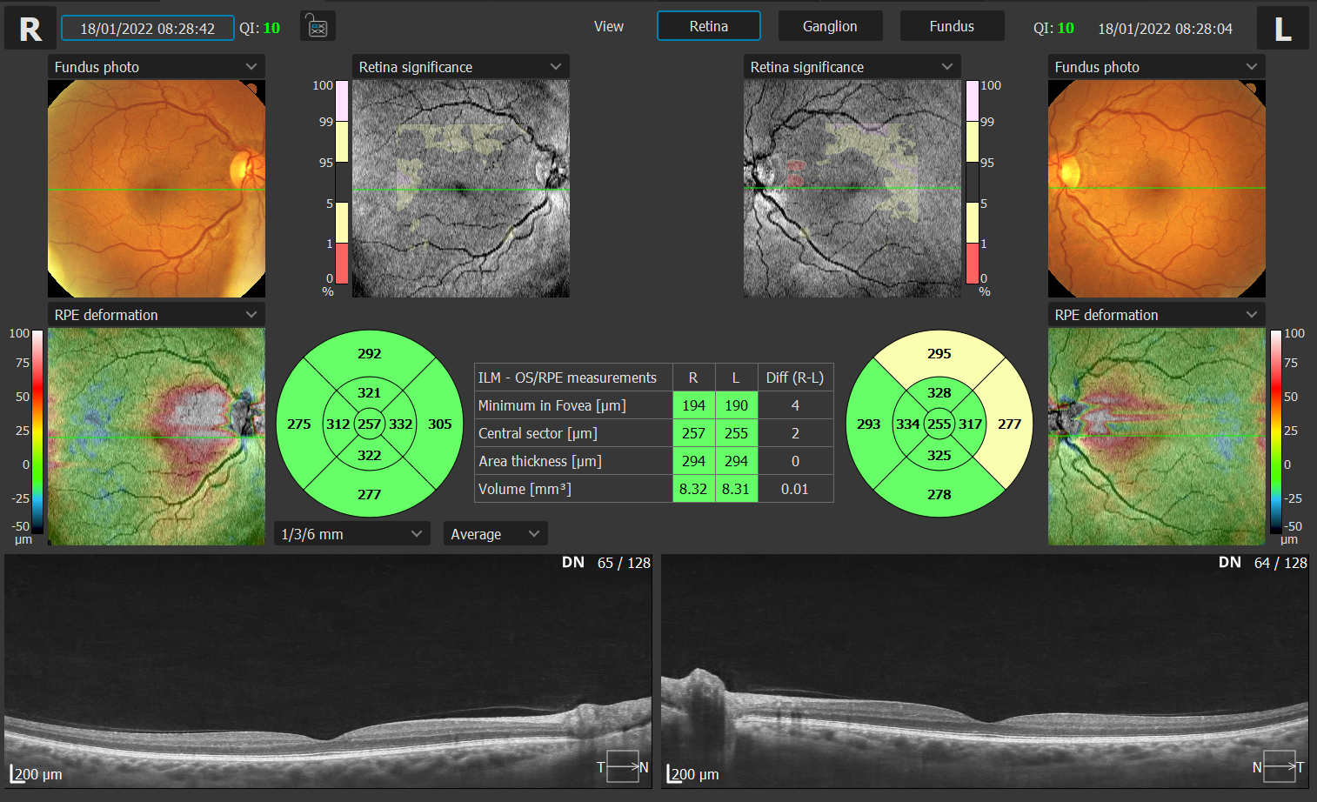Open the left Retina significance dropdown
The width and height of the screenshot is (1317, 802).
459,66
